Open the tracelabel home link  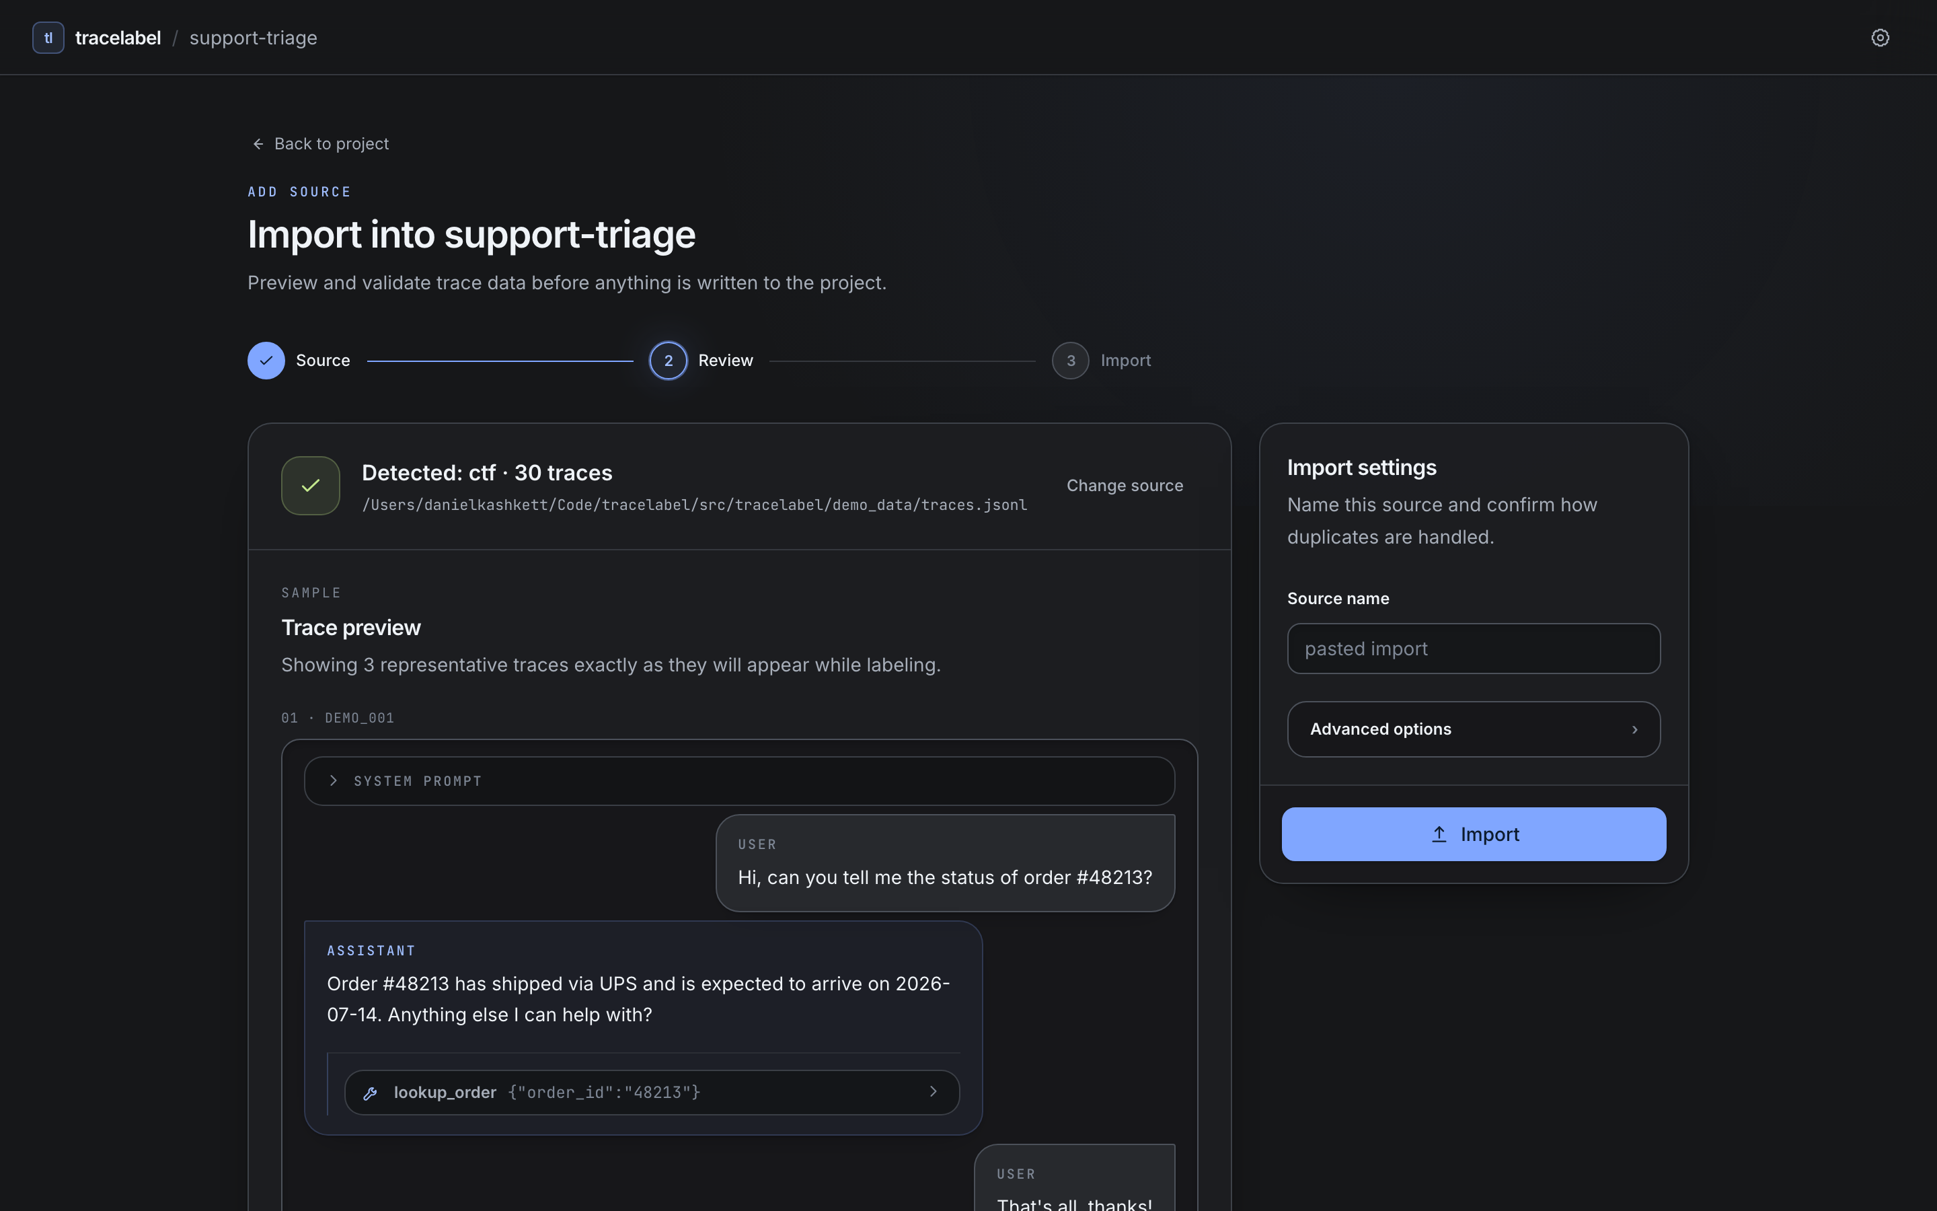(x=118, y=38)
